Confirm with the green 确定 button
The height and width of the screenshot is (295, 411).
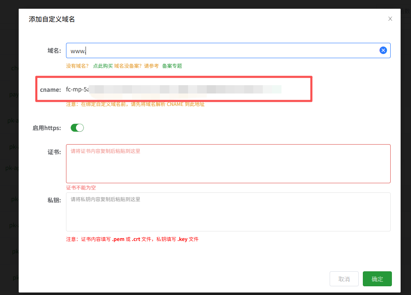(377, 279)
